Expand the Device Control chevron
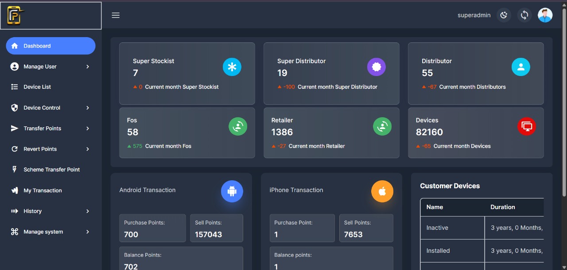The image size is (567, 270). coord(88,108)
